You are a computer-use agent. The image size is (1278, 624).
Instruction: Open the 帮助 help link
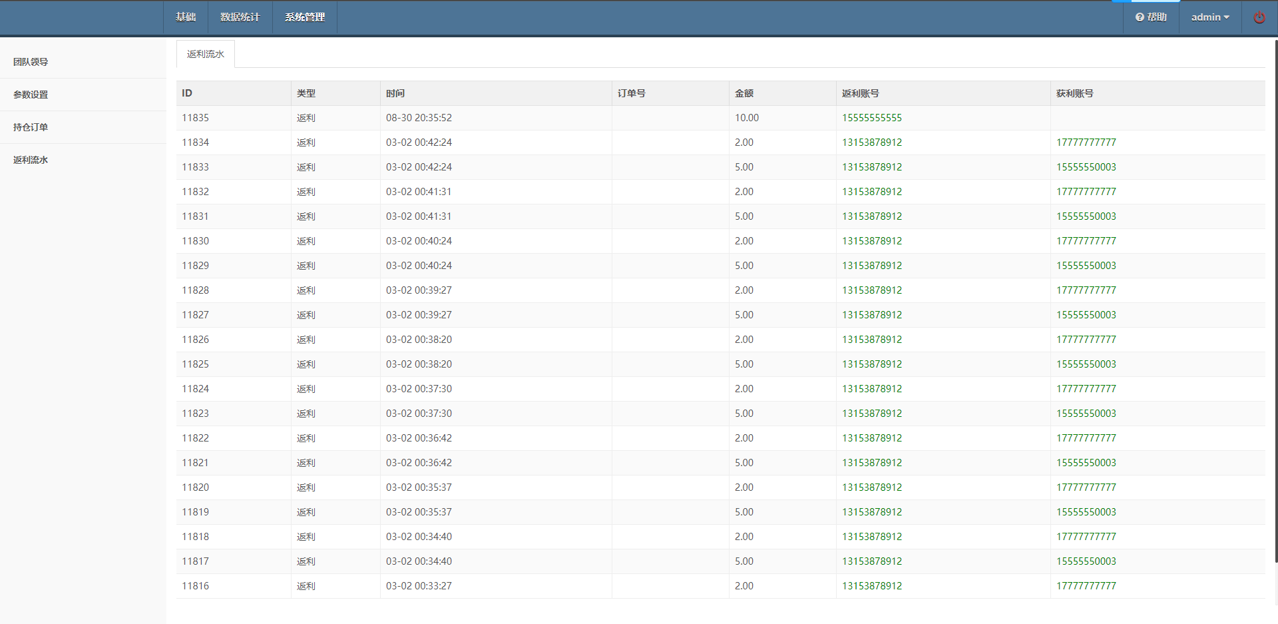(x=1151, y=17)
